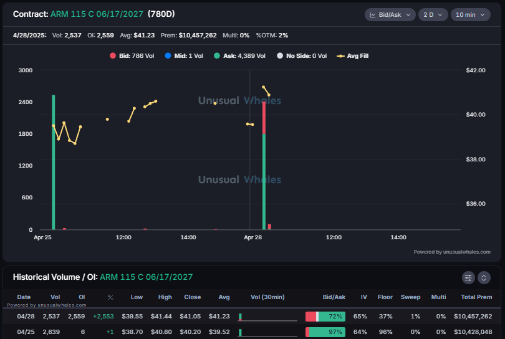Sort table by Close column
This screenshot has height=339, width=505.
click(x=192, y=297)
